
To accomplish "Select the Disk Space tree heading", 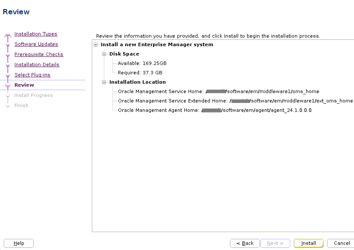I will pos(124,54).
